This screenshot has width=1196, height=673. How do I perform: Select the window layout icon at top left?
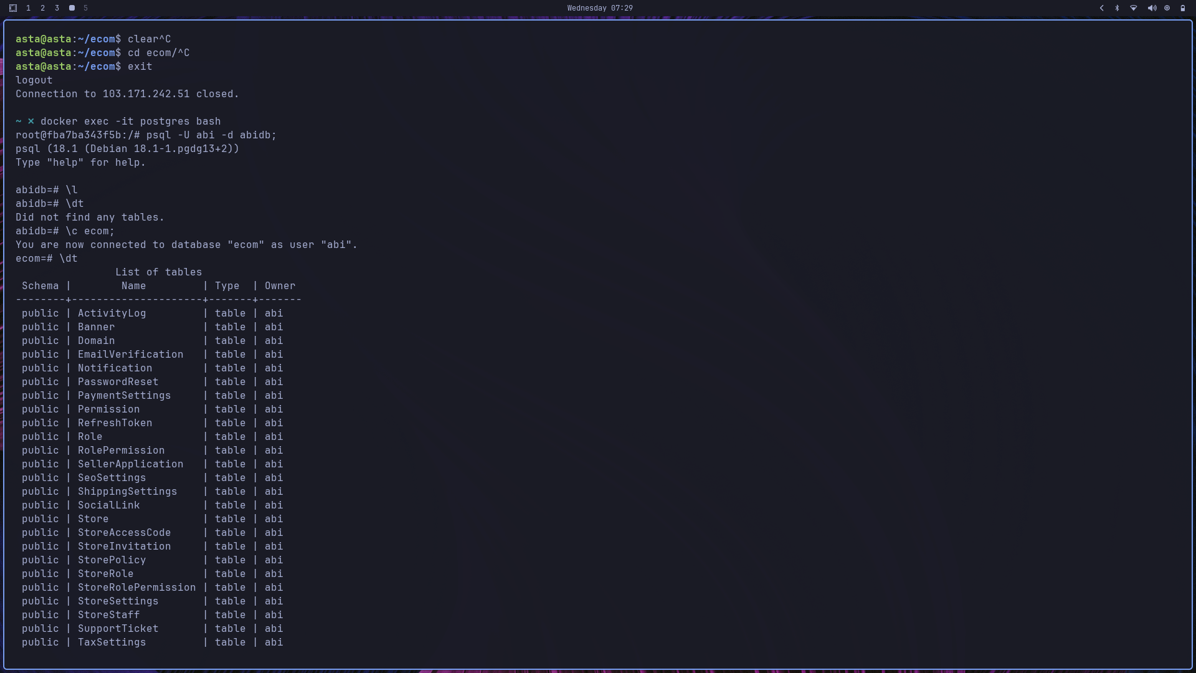click(x=12, y=7)
